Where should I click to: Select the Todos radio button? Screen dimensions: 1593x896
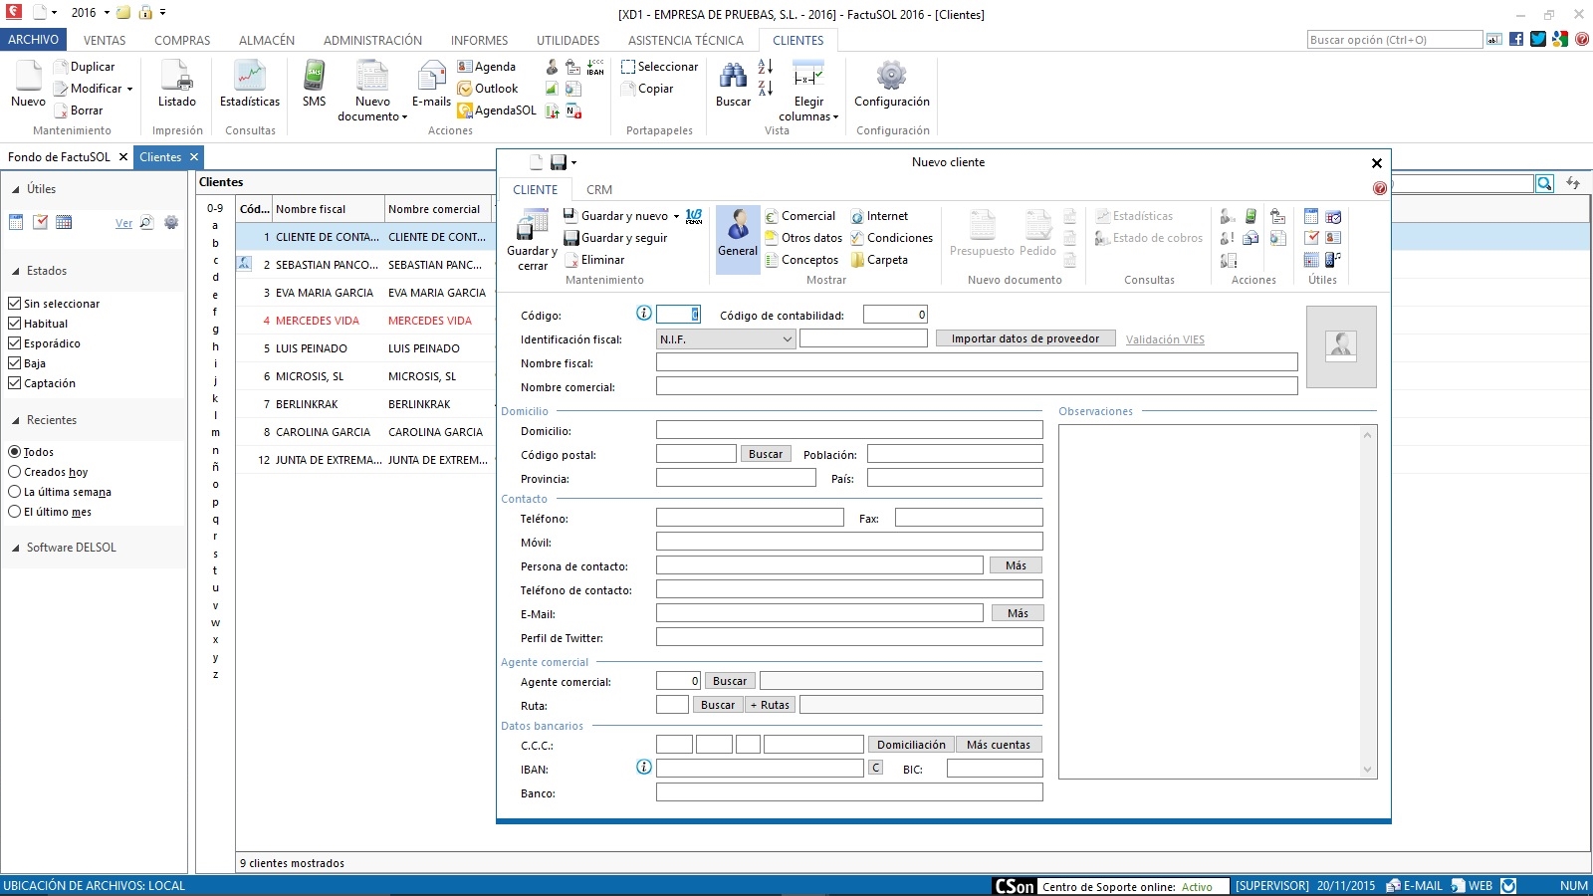[x=15, y=452]
